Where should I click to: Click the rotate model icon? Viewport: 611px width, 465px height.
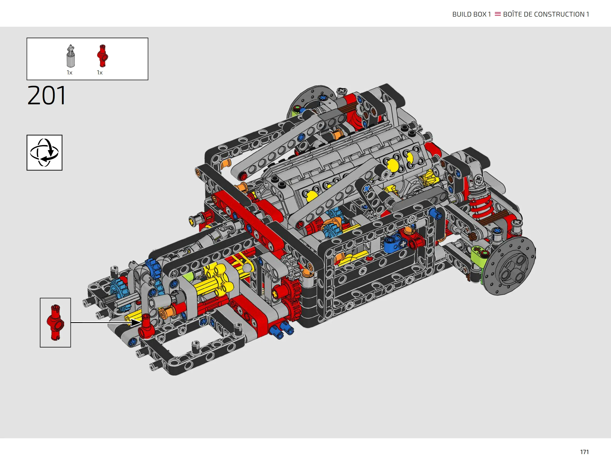(44, 152)
